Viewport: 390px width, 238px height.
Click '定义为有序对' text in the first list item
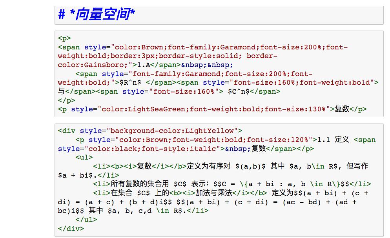pos(209,166)
